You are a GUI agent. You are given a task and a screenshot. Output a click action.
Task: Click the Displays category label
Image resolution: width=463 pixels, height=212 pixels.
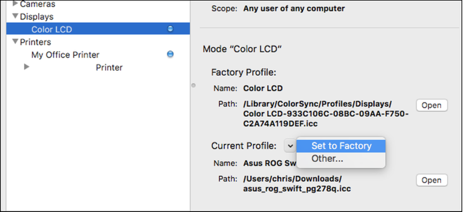(x=36, y=16)
